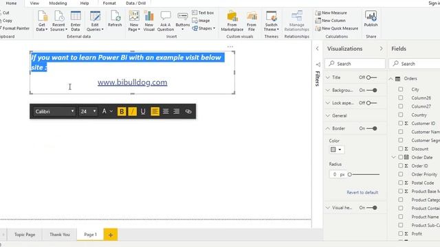Add a new report page

(x=111, y=235)
